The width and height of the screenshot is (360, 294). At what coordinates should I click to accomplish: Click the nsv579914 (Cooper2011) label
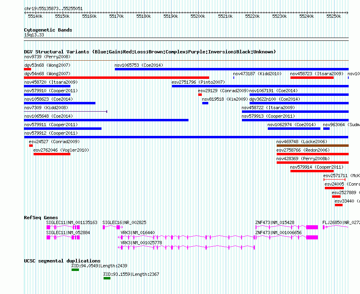point(317,167)
